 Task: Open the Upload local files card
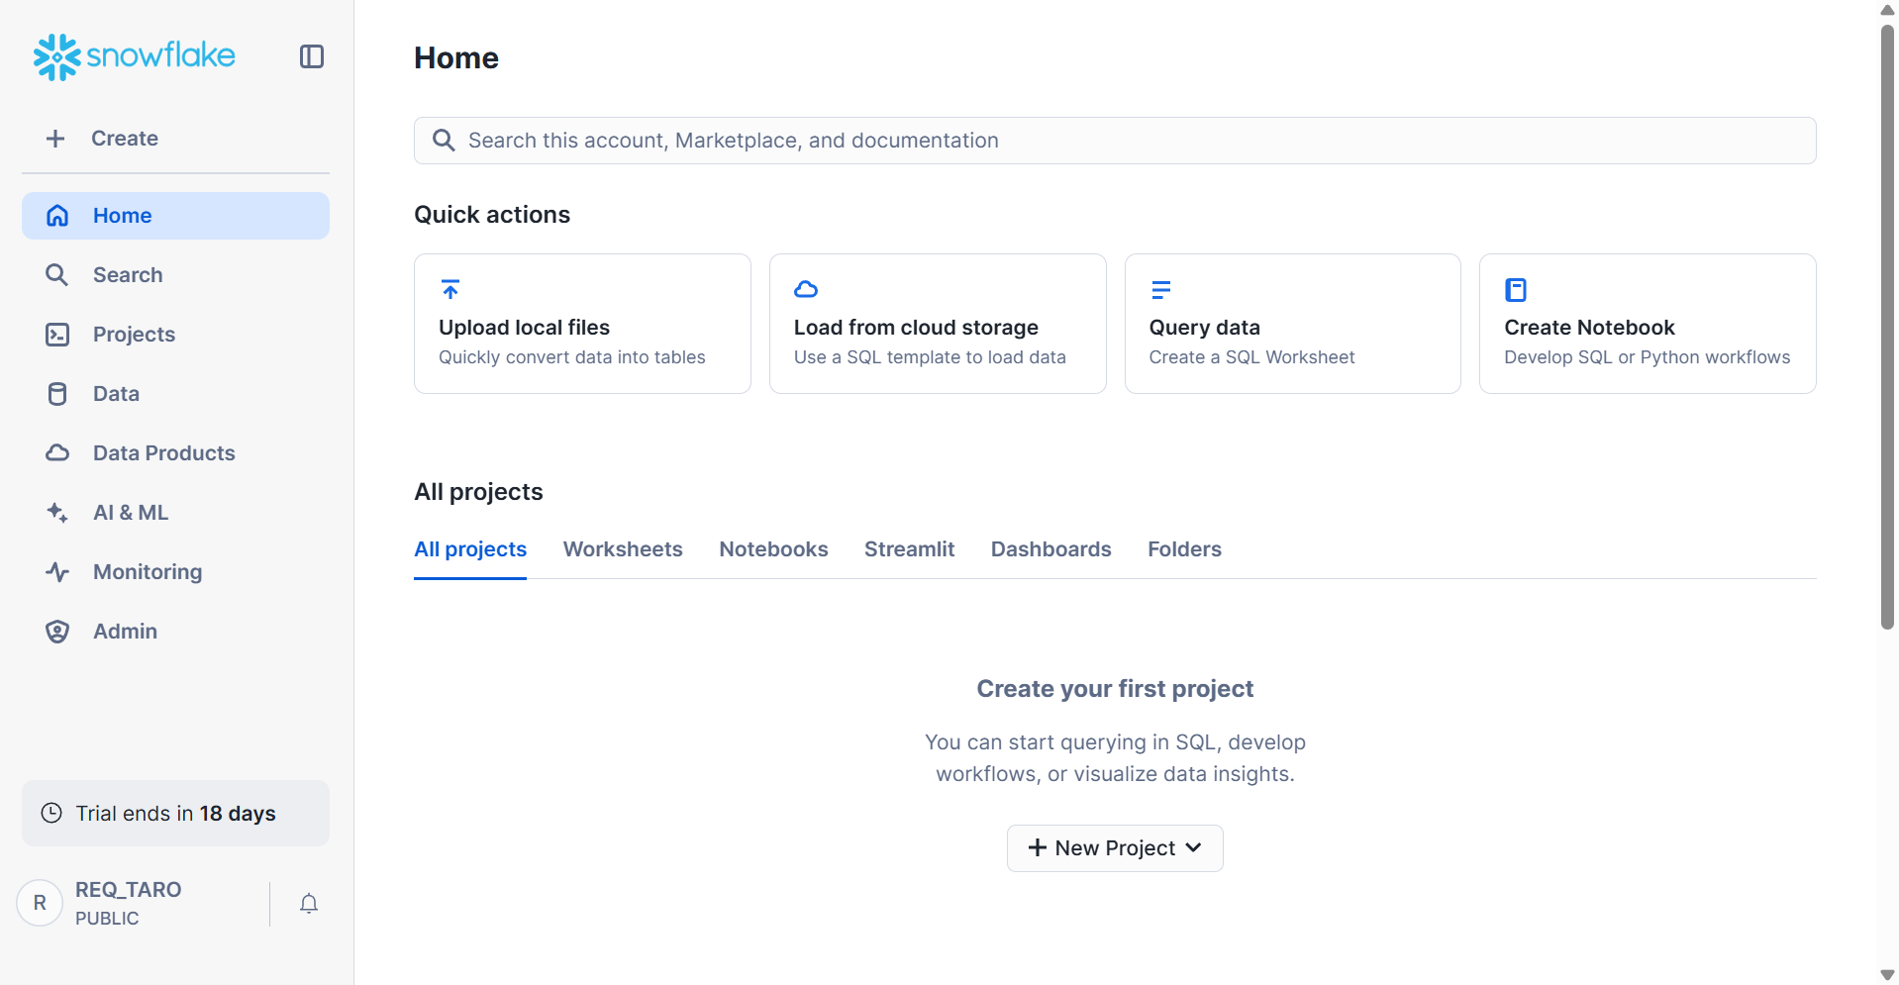pyautogui.click(x=582, y=324)
